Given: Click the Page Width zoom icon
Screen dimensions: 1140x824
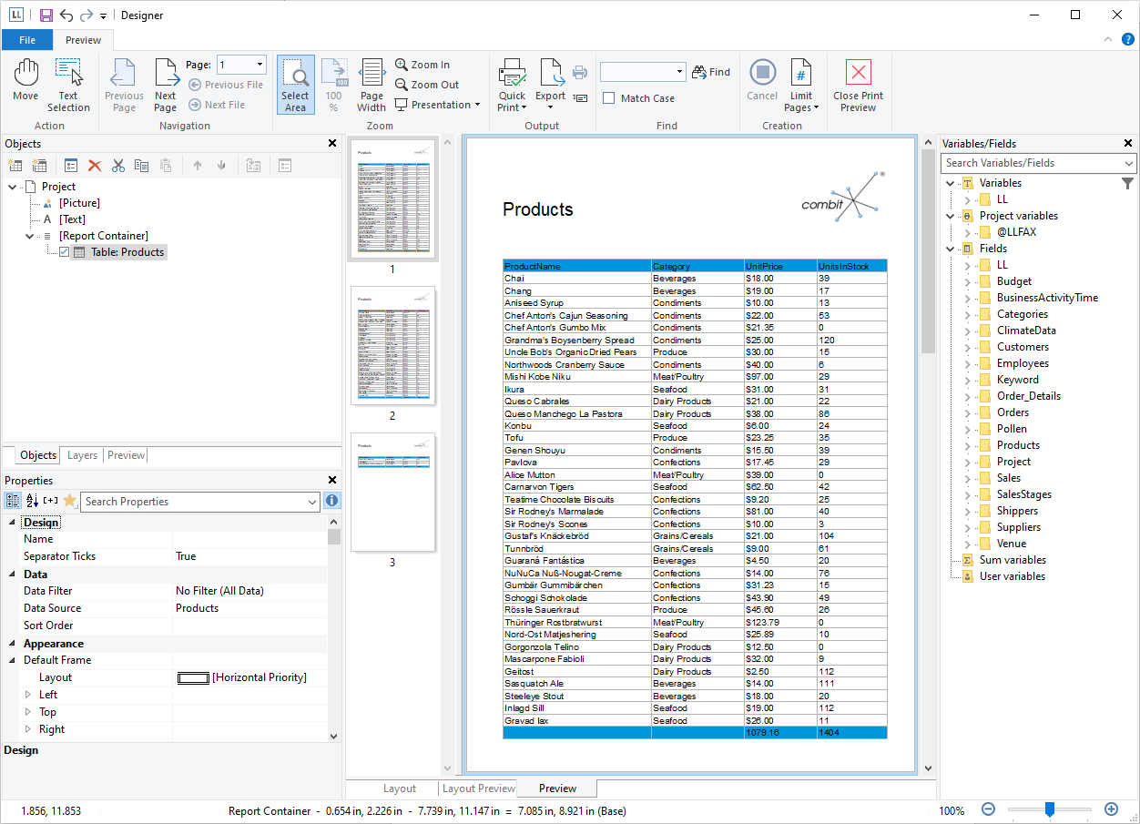Looking at the screenshot, I should click(x=372, y=84).
